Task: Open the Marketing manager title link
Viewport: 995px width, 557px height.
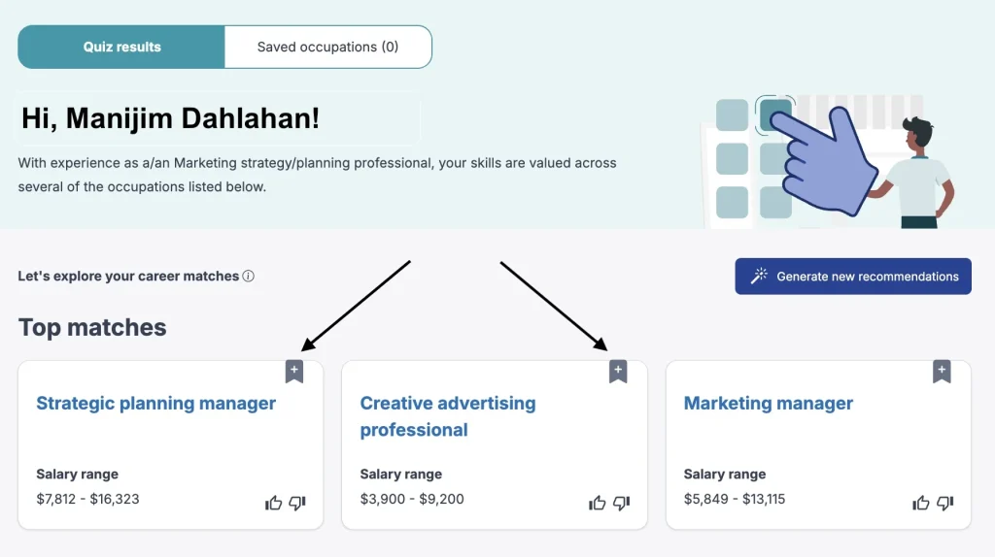Action: coord(768,404)
